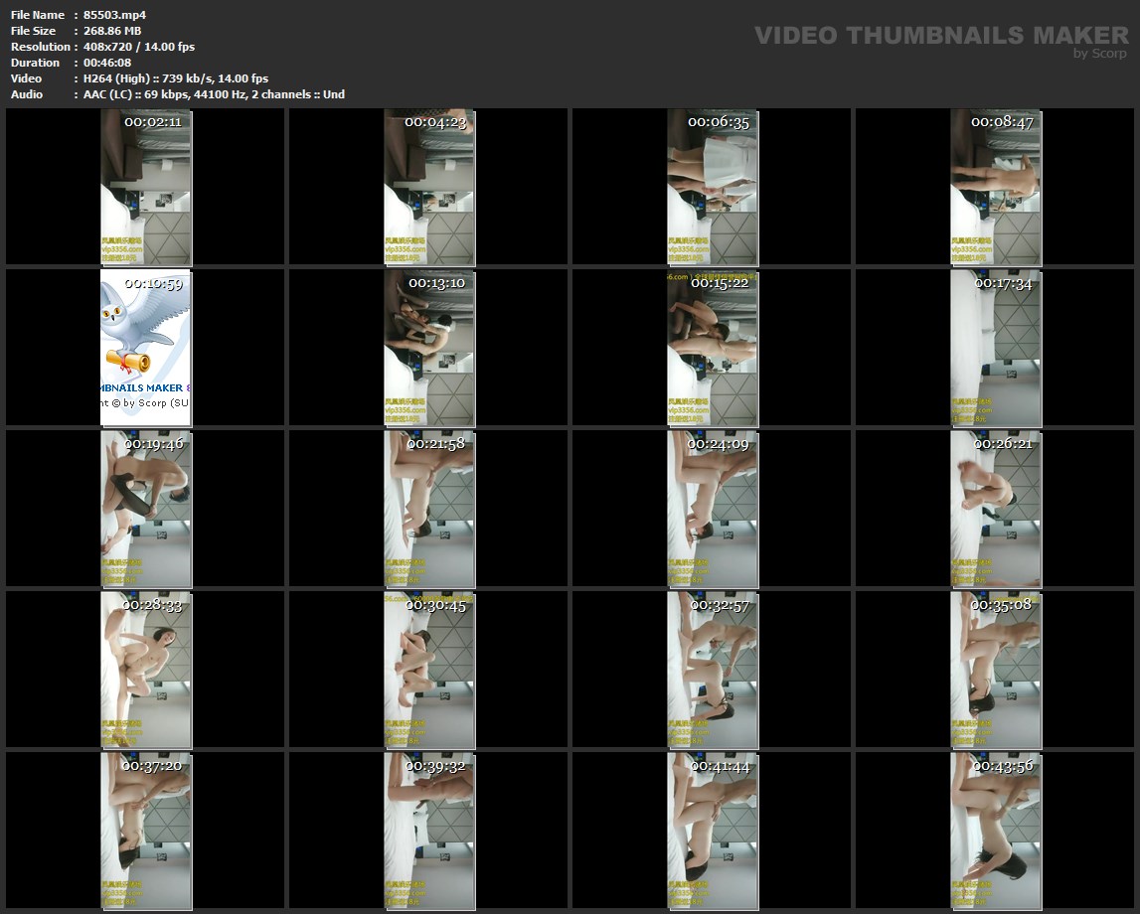Click the owl logo thumbnail at 00:10:59

pos(145,347)
